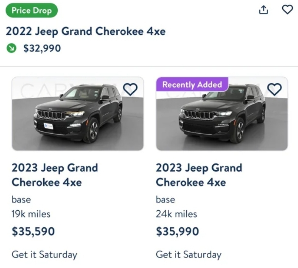The width and height of the screenshot is (298, 268).
Task: Click the $35,590 price
Action: click(x=33, y=231)
